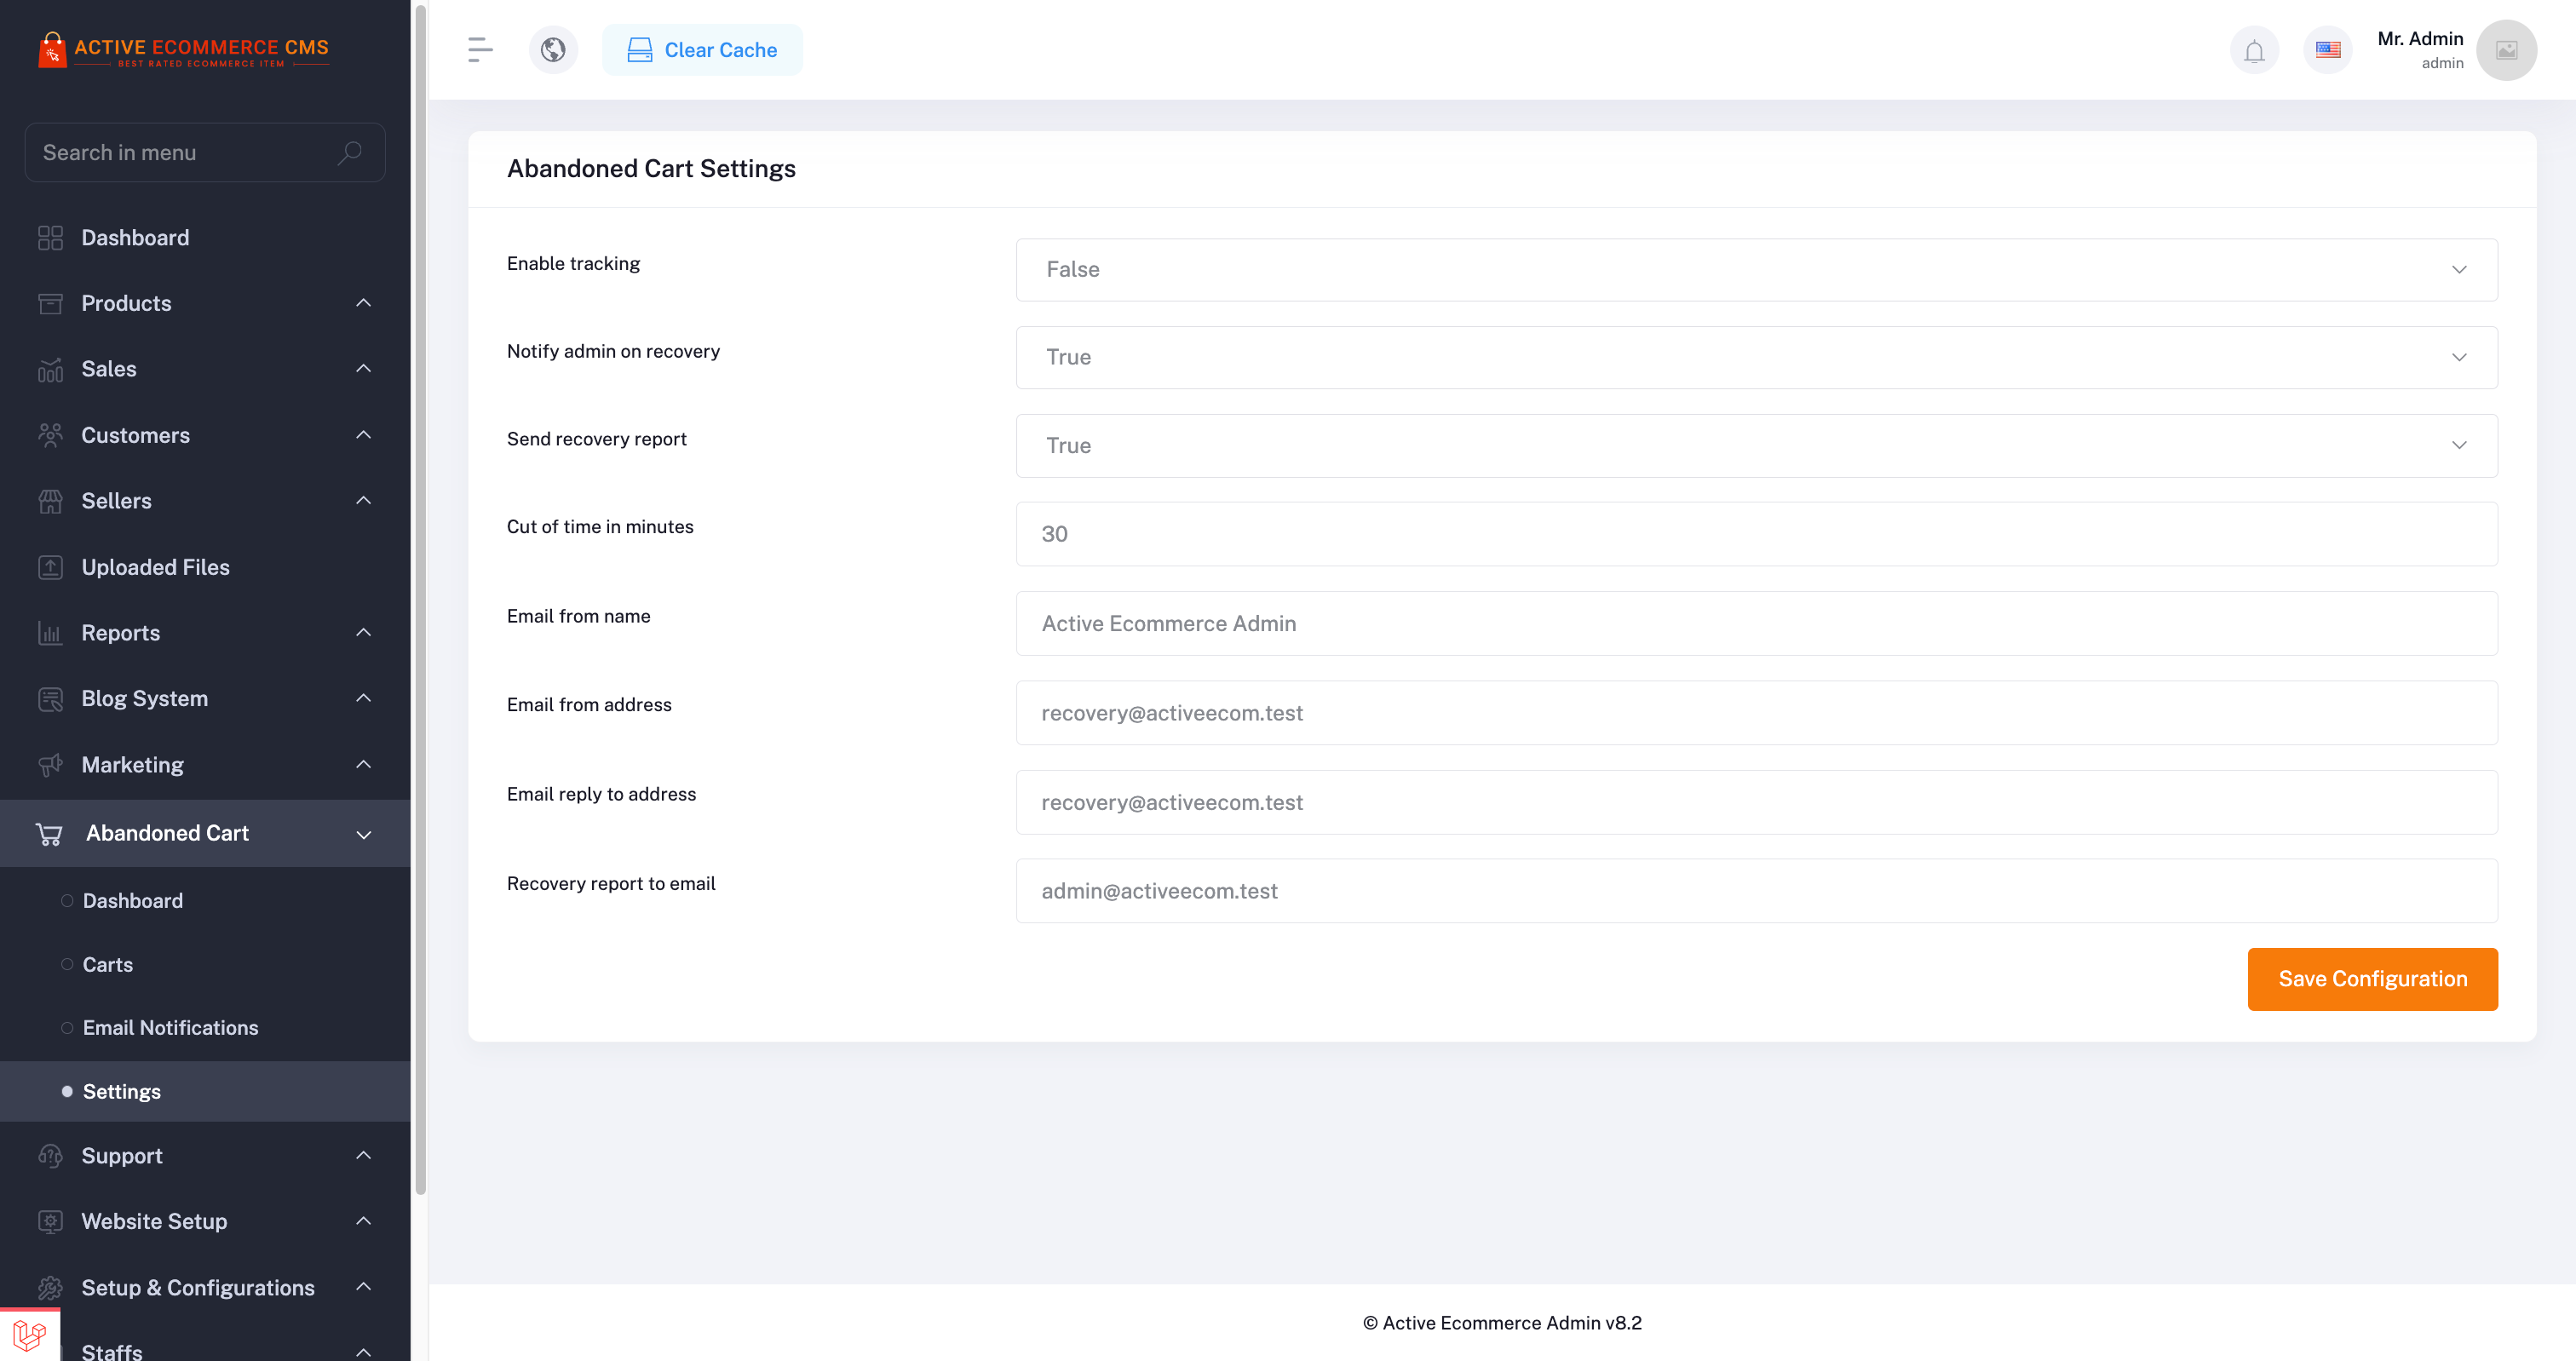Click the Laravel debugbar logo icon
The width and height of the screenshot is (2576, 1361).
click(x=29, y=1335)
